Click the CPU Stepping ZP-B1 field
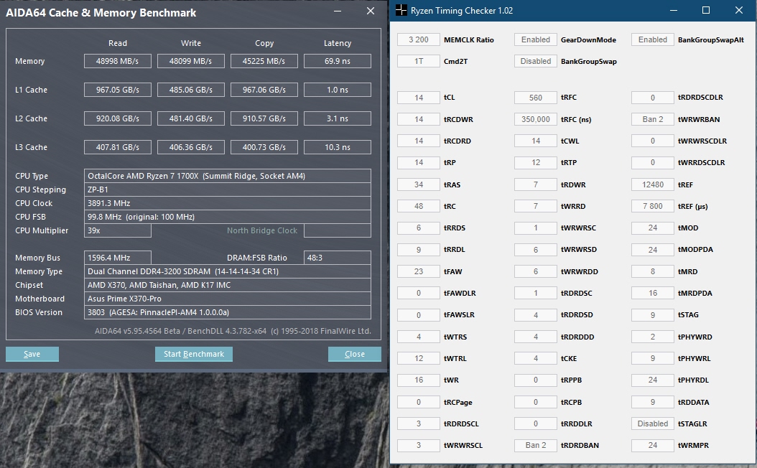This screenshot has width=757, height=468. pyautogui.click(x=228, y=189)
